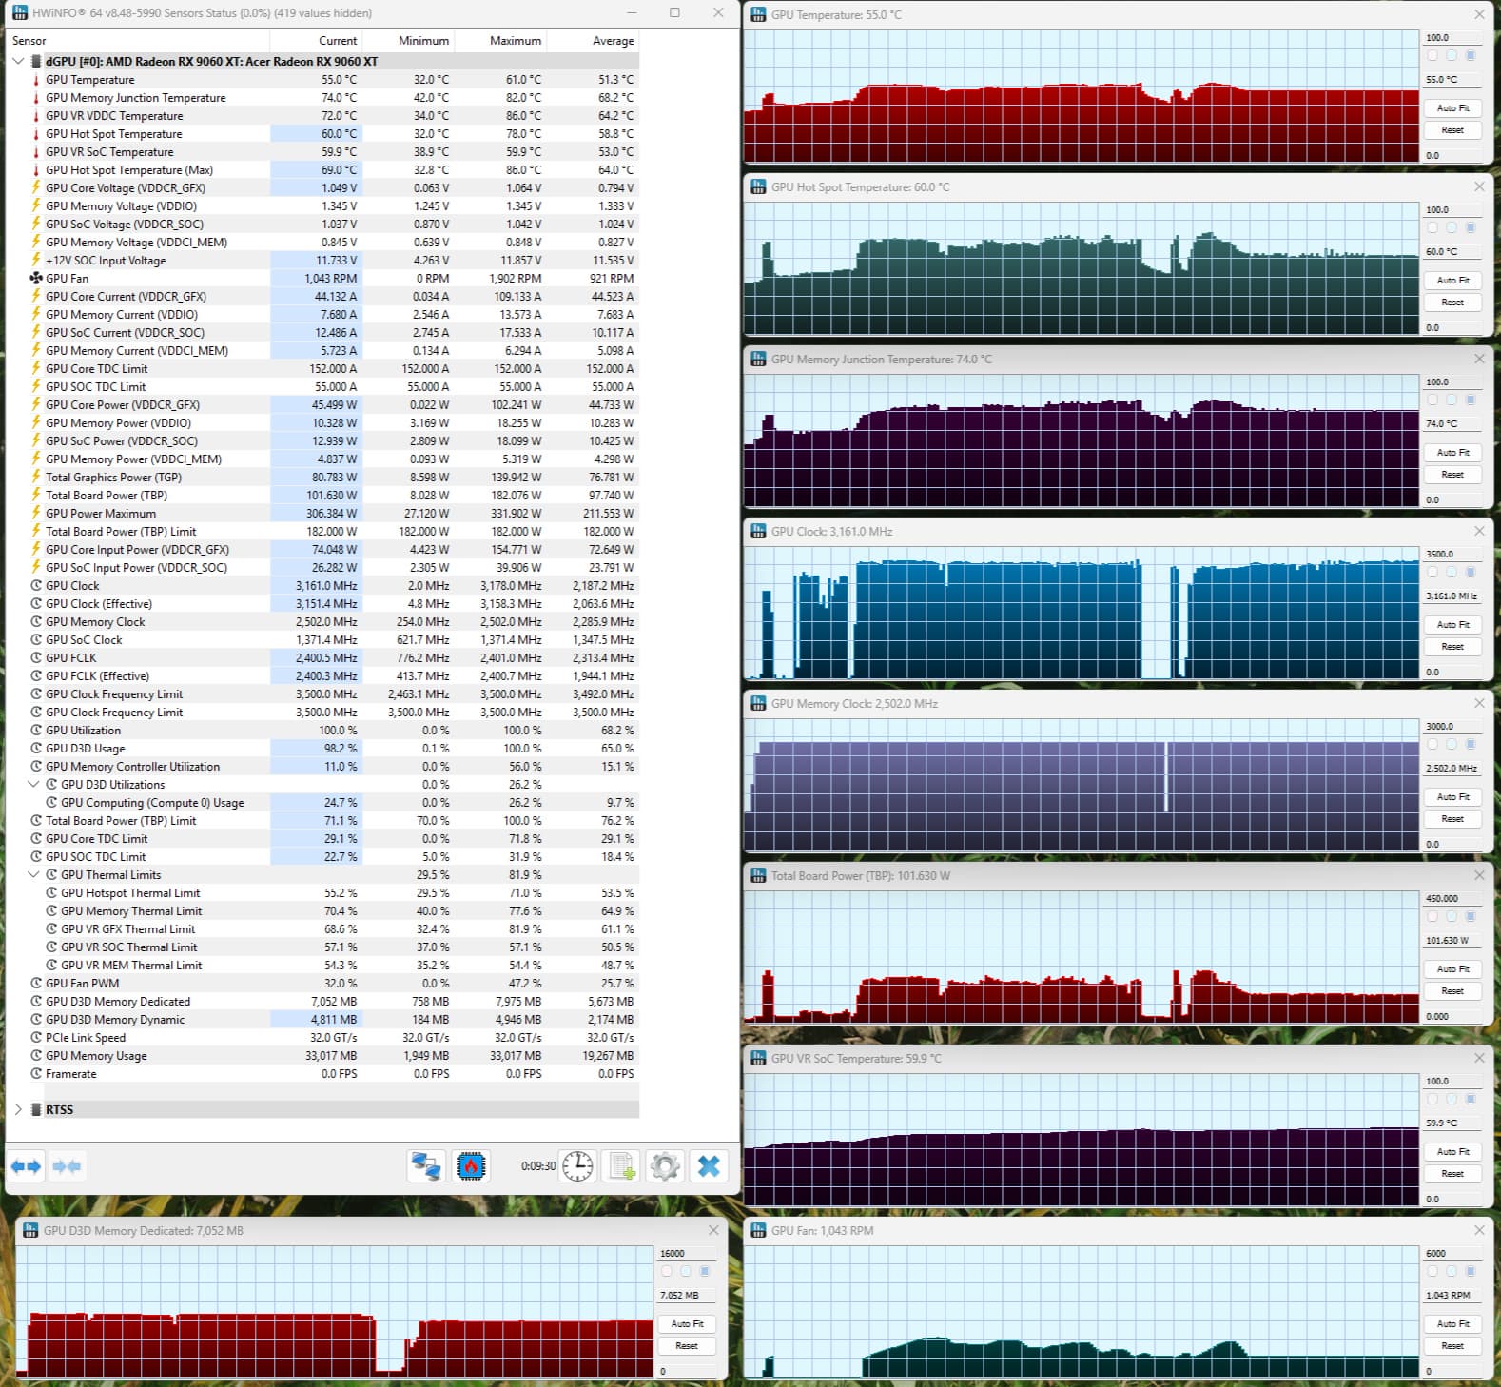
Task: Select the +12V SOC Input Voltage row label
Action: click(x=106, y=261)
